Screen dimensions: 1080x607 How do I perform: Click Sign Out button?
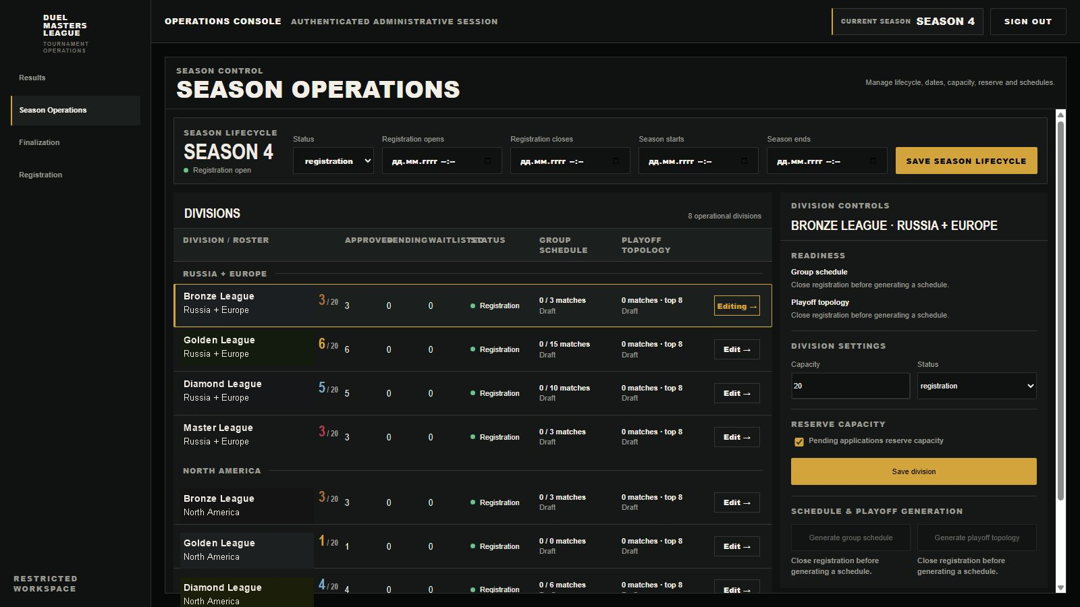click(x=1028, y=22)
